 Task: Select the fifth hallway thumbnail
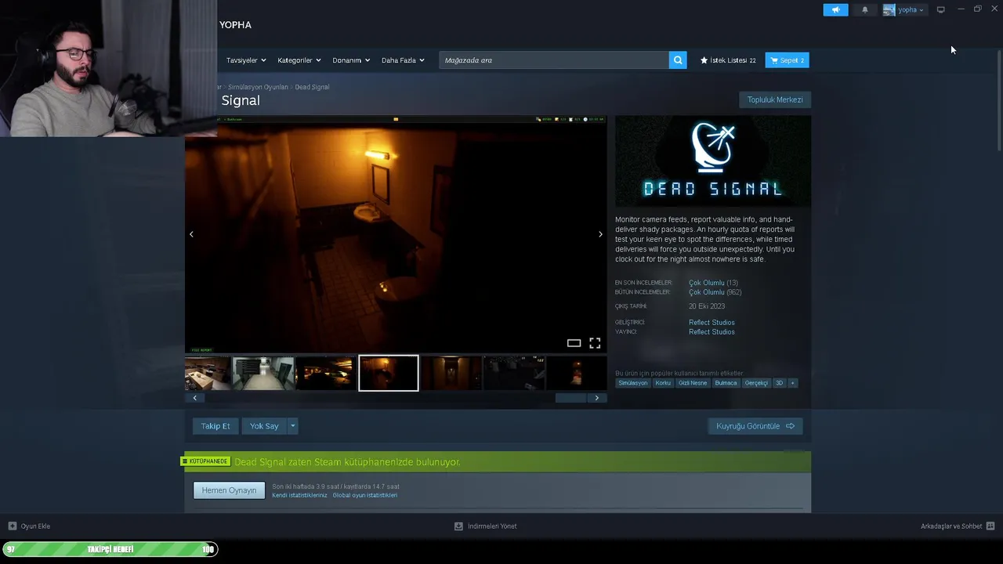pos(451,374)
